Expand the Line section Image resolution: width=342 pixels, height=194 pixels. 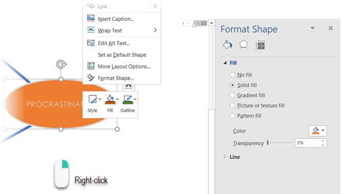225,157
